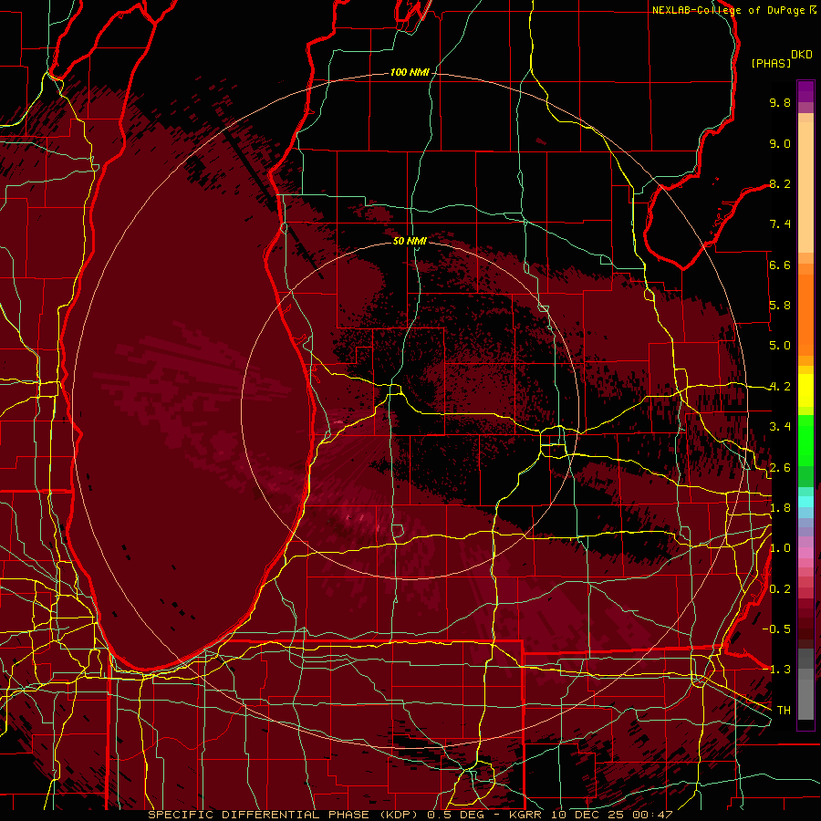Click the gray band of the color bar
Image resolution: width=821 pixels, height=821 pixels.
pyautogui.click(x=805, y=684)
